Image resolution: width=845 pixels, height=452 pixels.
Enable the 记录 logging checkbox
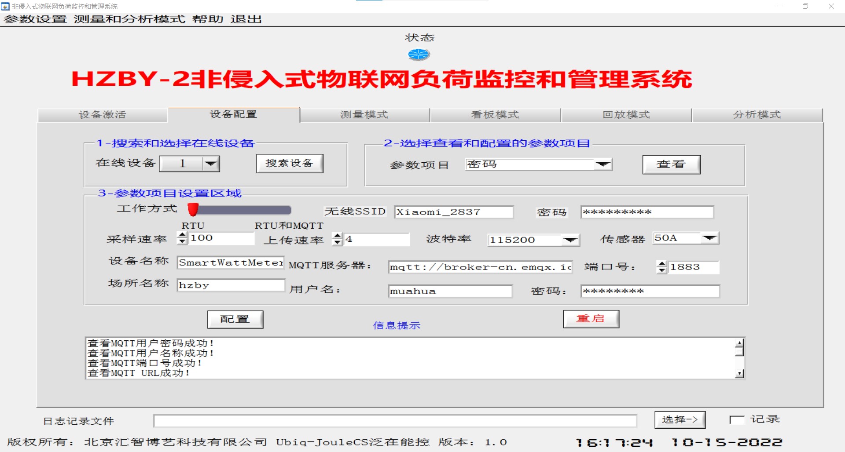[x=736, y=420]
